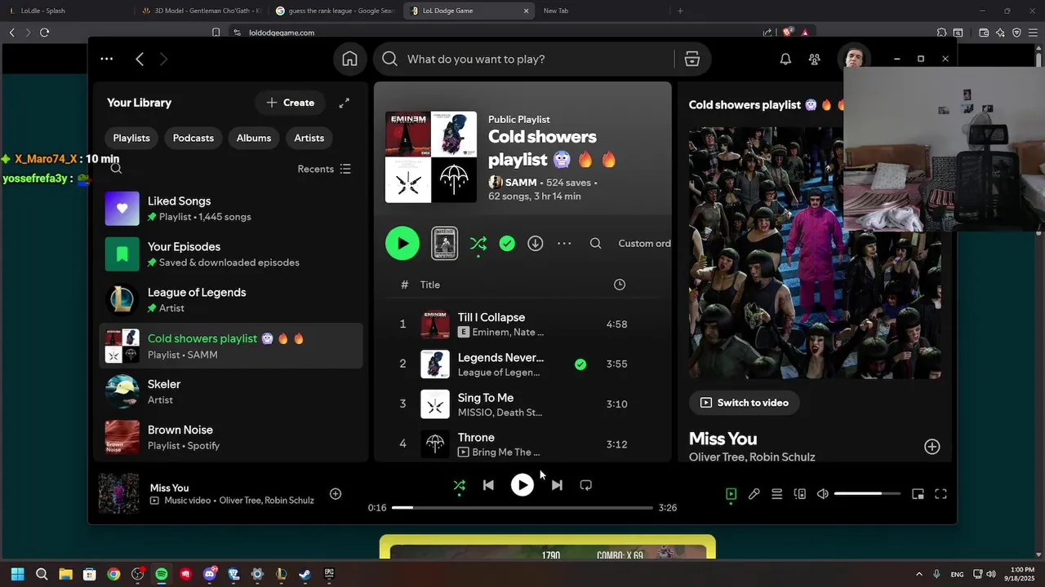Toggle smart shuffle for the playlist
Screen dimensions: 1045x587
478,243
